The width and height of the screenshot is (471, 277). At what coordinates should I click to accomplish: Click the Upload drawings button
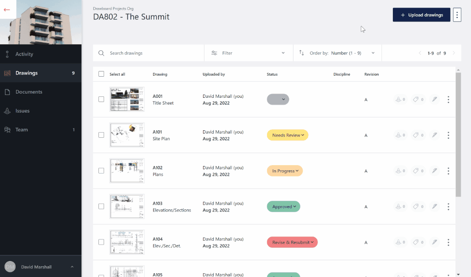[x=421, y=15]
